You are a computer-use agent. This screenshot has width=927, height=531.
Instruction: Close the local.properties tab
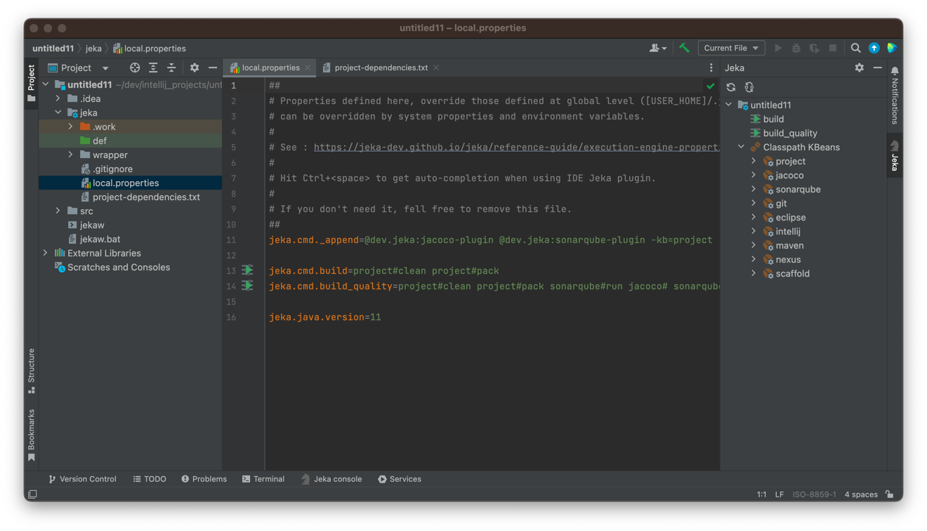308,68
